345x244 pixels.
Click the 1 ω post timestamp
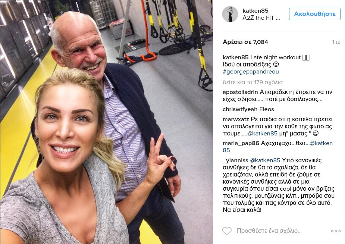(336, 42)
